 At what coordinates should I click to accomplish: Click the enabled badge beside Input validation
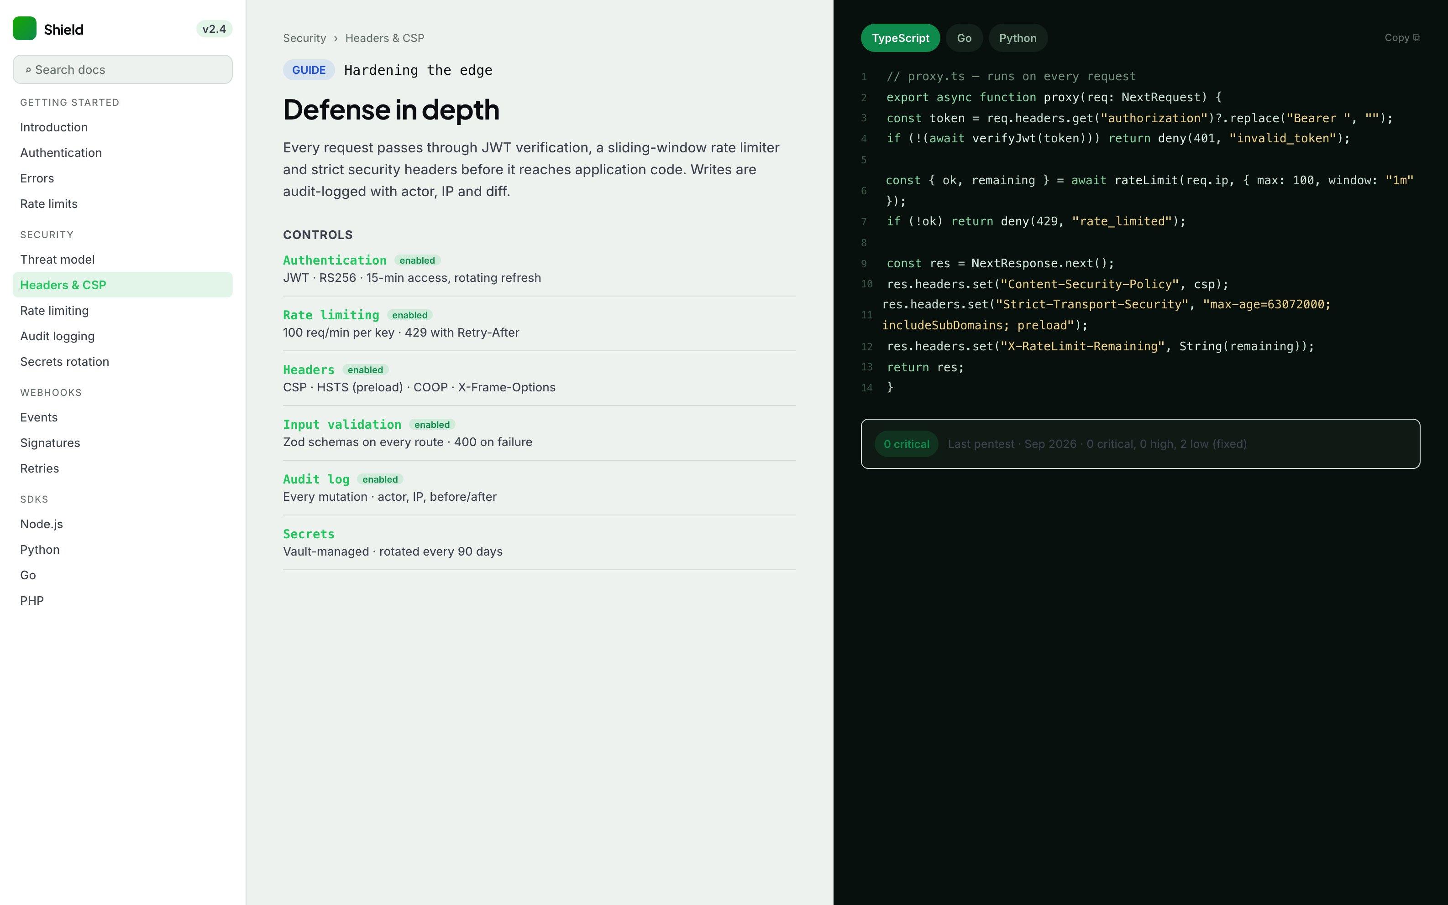432,424
